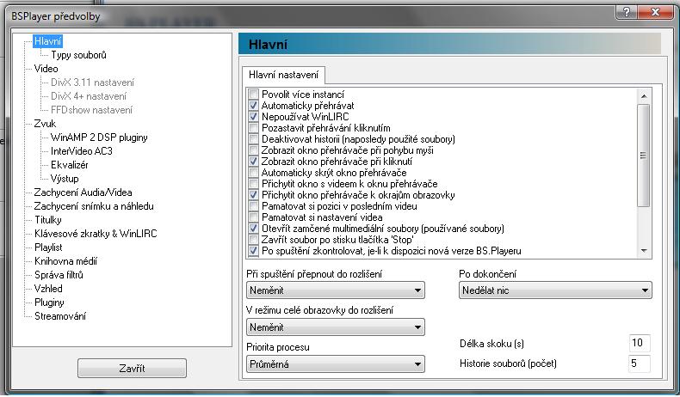Enable Pamatovat si pozici v posledním videu
The height and width of the screenshot is (397, 680).
pyautogui.click(x=254, y=206)
